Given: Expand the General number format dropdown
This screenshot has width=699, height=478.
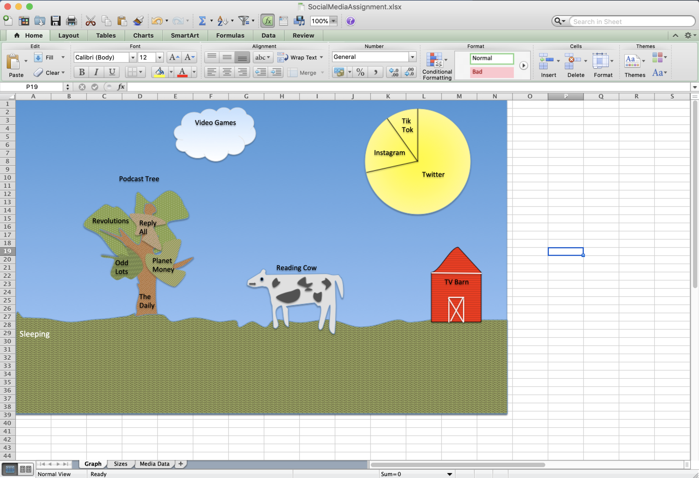Looking at the screenshot, I should pos(412,57).
